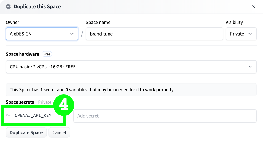Click the chevron arrow in Owner field
This screenshot has width=263, height=144.
pyautogui.click(x=72, y=34)
